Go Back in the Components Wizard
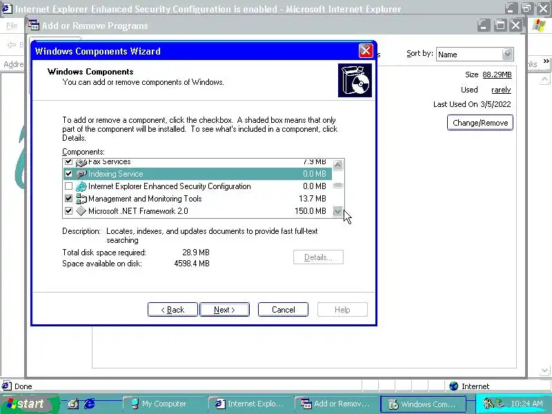This screenshot has width=552, height=414. (172, 309)
